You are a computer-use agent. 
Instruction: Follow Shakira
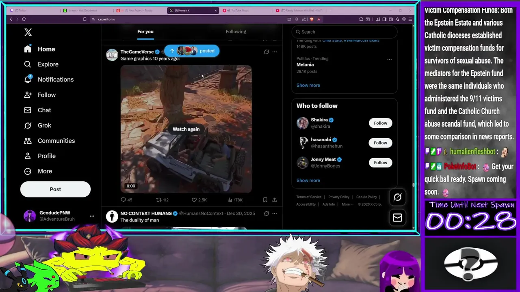tap(381, 123)
